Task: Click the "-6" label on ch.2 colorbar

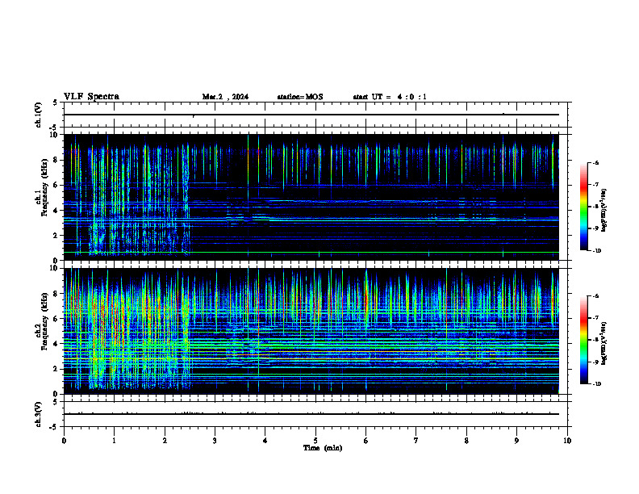Action: [x=595, y=296]
